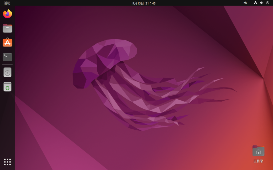Image resolution: width=273 pixels, height=170 pixels.
Task: Open Ubuntu Software from the dock
Action: pyautogui.click(x=7, y=42)
